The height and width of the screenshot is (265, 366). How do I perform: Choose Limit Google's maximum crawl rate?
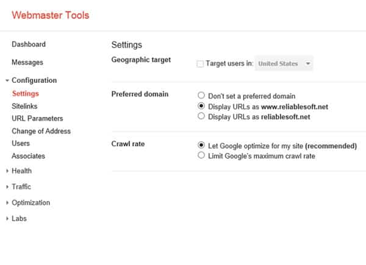point(201,157)
